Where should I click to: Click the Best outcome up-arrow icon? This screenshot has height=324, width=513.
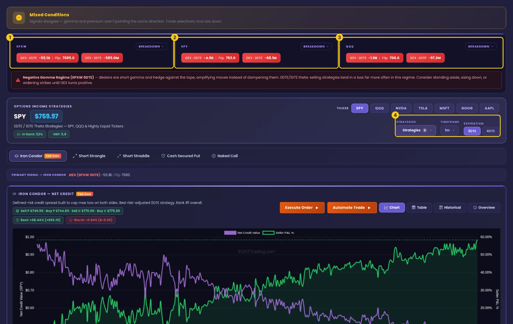coord(18,220)
